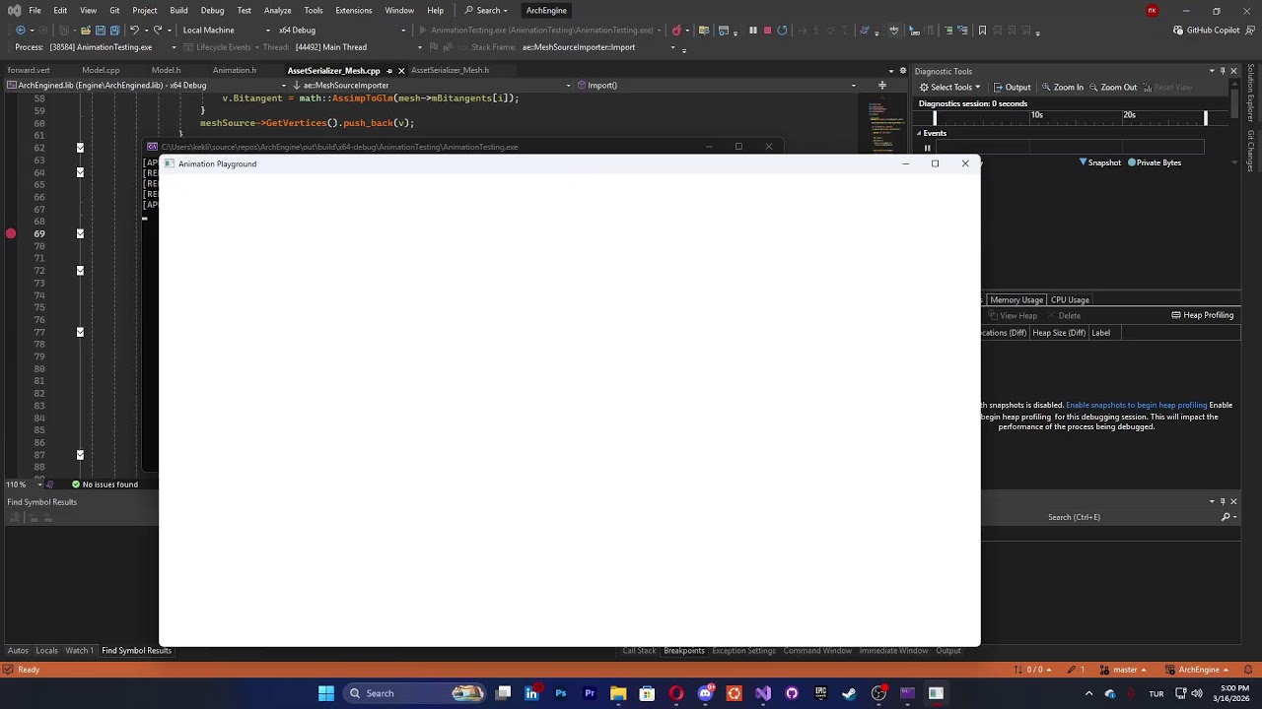Click the Windows Start button
Viewport: 1262px width, 709px height.
point(326,693)
